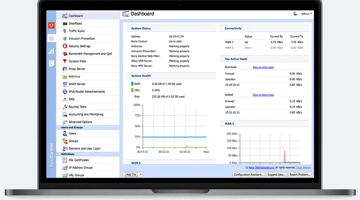Click the green CPU color legend swatch
360x200 pixels.
[x=132, y=90]
